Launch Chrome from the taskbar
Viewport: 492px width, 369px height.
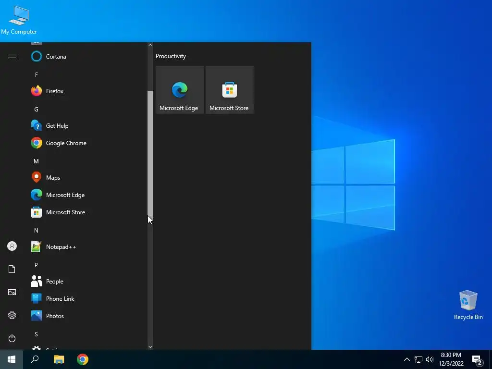point(83,359)
